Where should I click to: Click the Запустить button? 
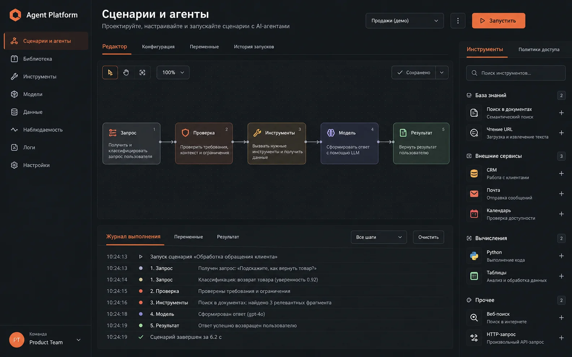(x=498, y=21)
